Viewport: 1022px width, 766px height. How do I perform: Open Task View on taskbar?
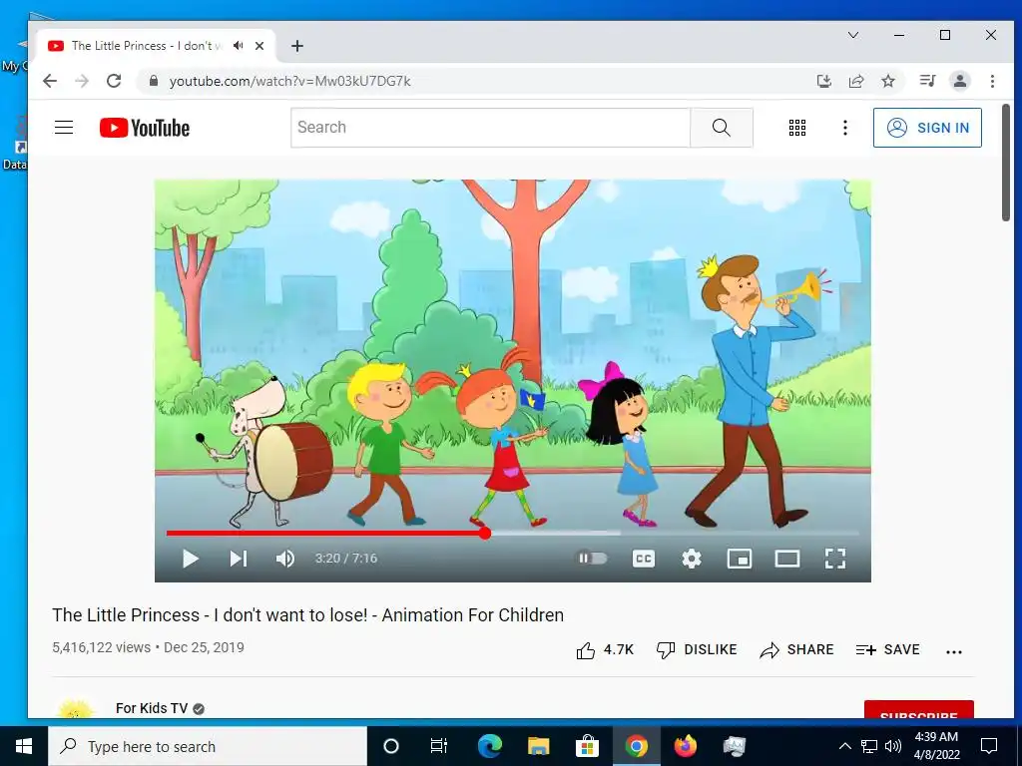click(x=439, y=746)
